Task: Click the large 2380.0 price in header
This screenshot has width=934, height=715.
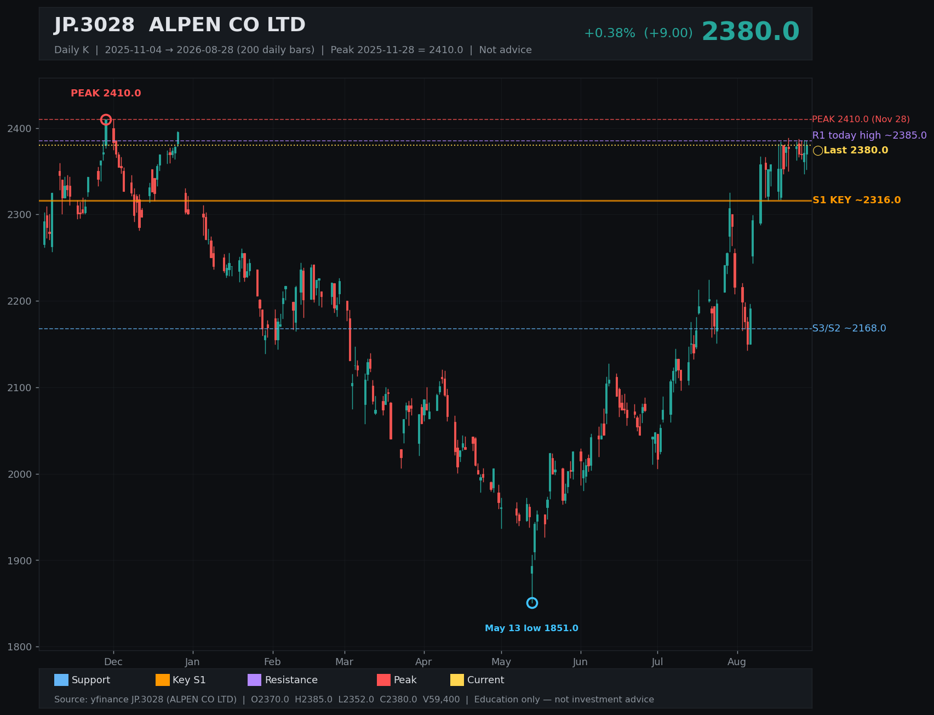Action: [750, 32]
